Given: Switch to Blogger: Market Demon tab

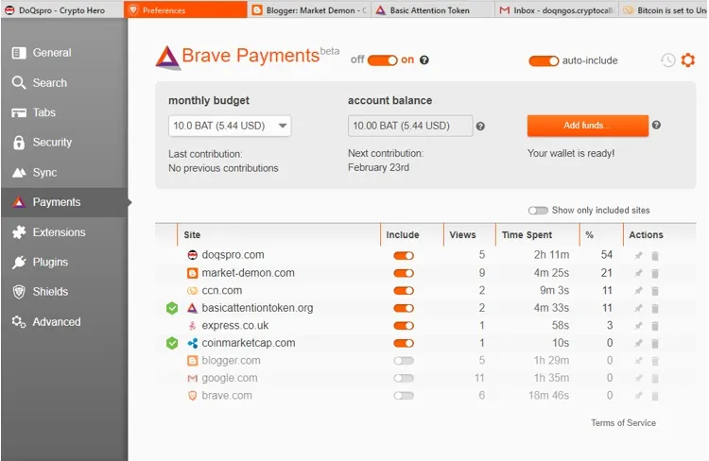Looking at the screenshot, I should tap(309, 10).
